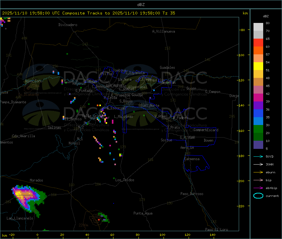This screenshot has height=239, width=282.
Task: Click the eb+bip magenta arrow legend icon
Action: tap(258, 188)
